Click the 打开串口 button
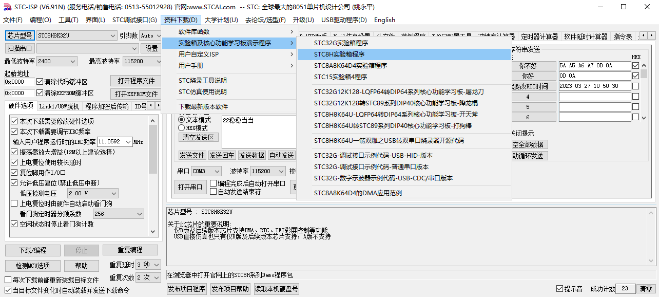 pos(191,187)
